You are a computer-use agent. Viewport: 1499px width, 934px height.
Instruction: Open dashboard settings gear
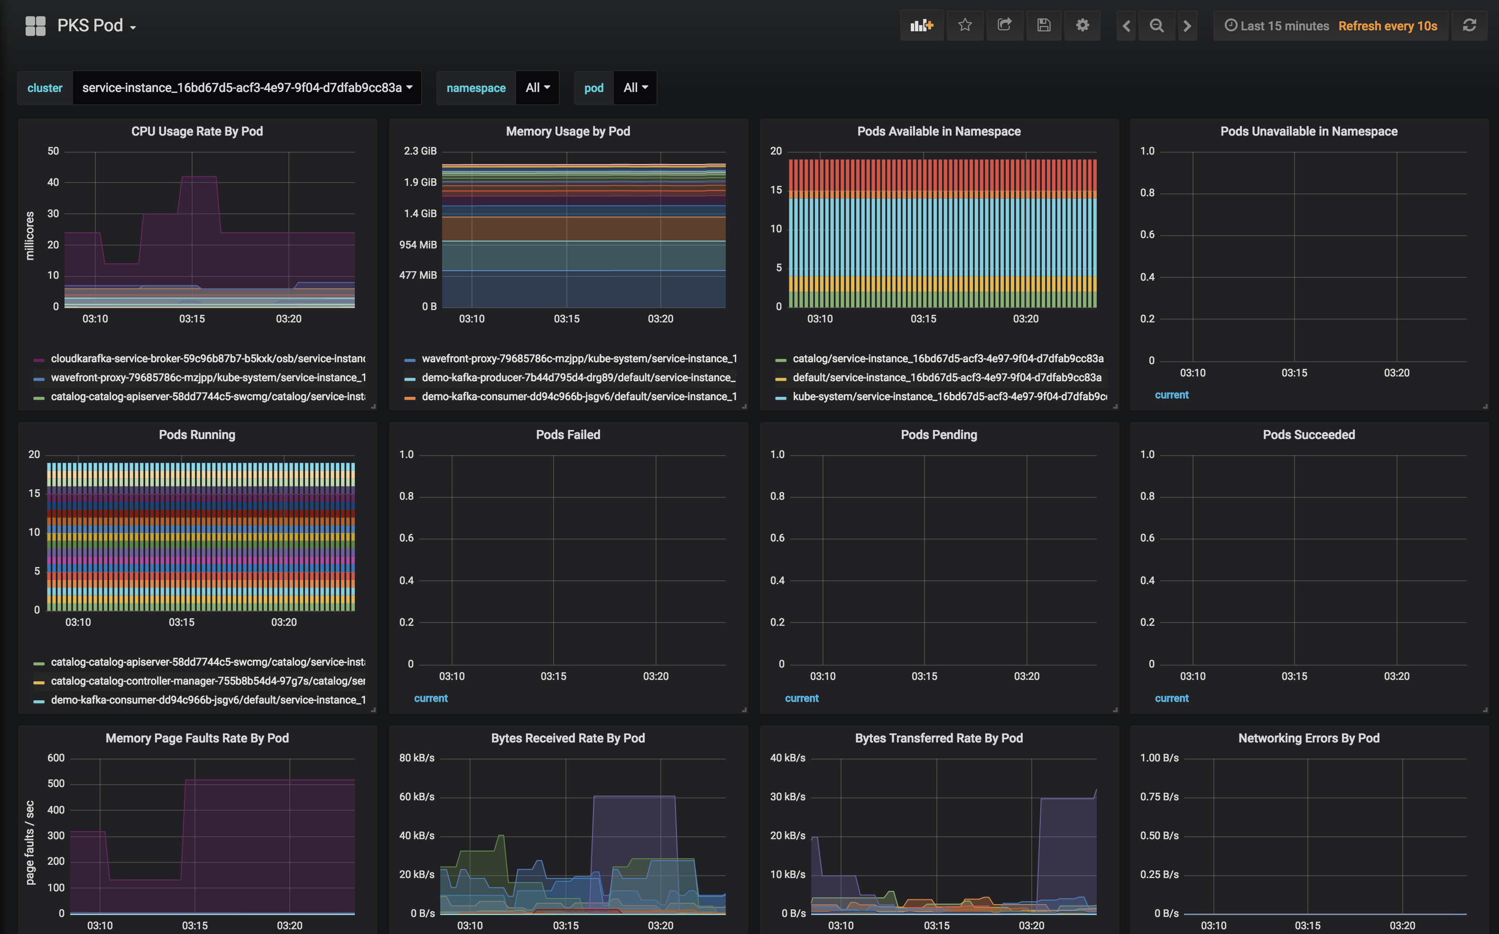tap(1083, 25)
